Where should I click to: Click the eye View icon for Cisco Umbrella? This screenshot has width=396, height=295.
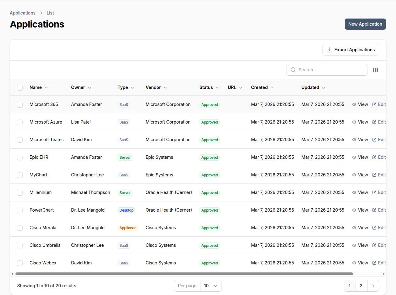coord(354,245)
